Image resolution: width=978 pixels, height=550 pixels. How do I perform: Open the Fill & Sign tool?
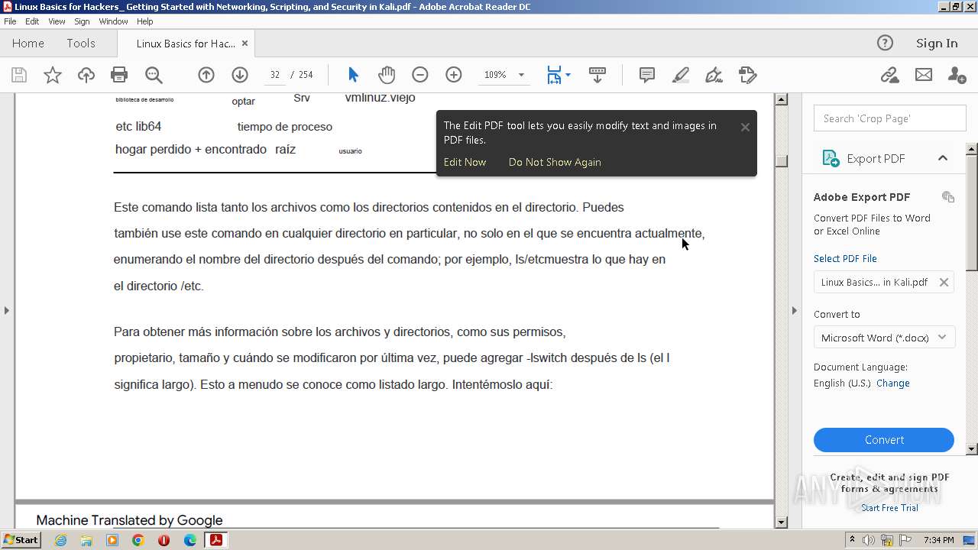pos(714,75)
